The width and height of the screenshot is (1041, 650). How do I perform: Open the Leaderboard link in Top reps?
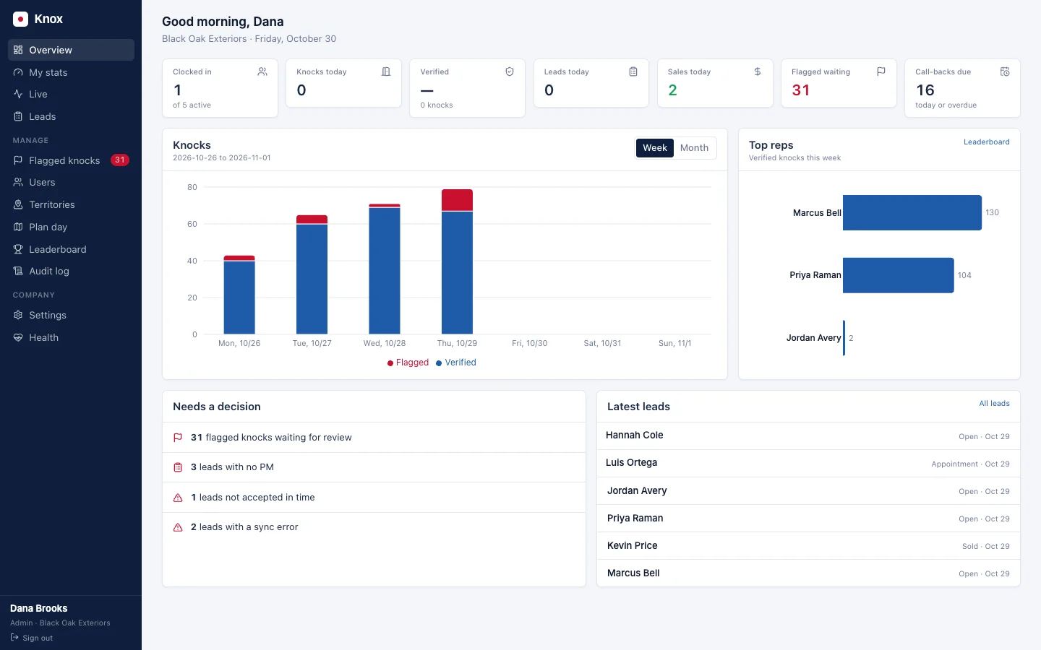986,142
